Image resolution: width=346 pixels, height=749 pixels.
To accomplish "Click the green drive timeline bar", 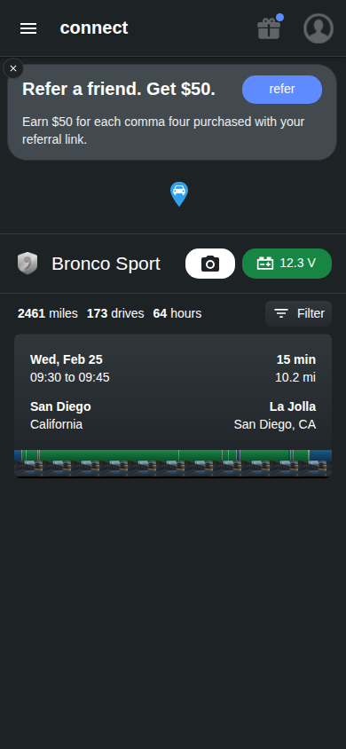I will tap(172, 455).
